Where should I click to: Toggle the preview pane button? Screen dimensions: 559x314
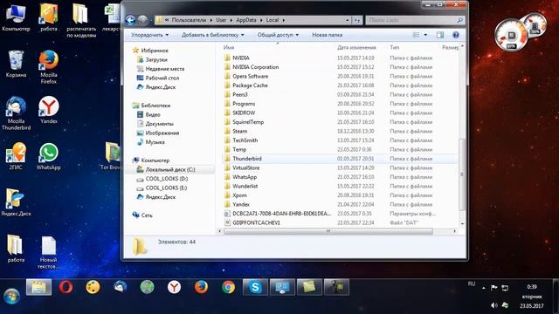coord(440,35)
